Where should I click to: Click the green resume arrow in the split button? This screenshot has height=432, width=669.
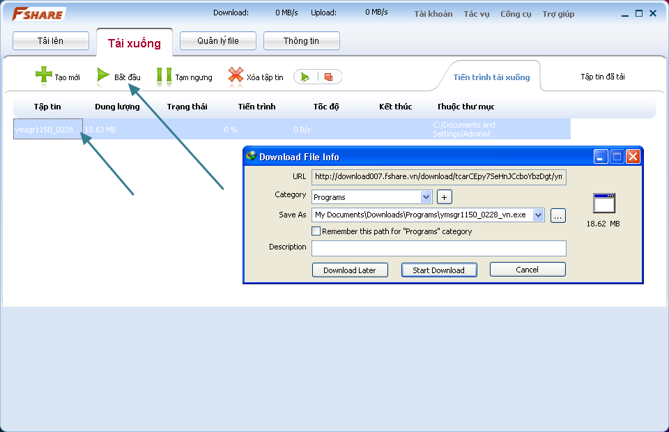[x=306, y=77]
